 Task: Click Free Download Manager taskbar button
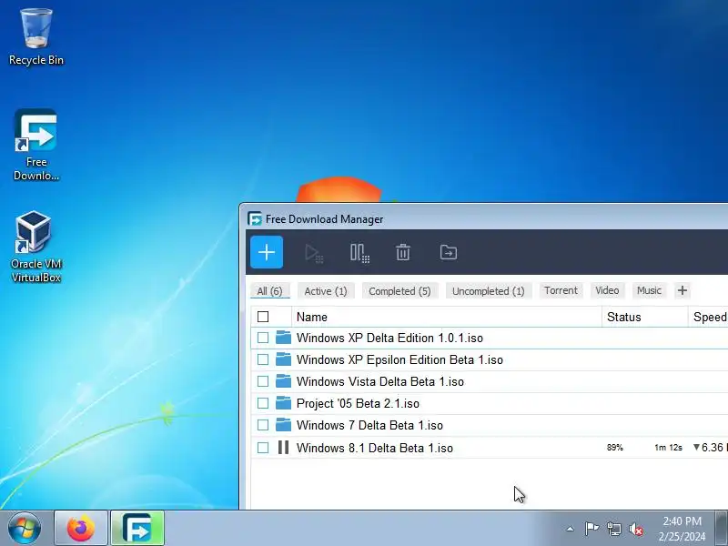(x=137, y=529)
